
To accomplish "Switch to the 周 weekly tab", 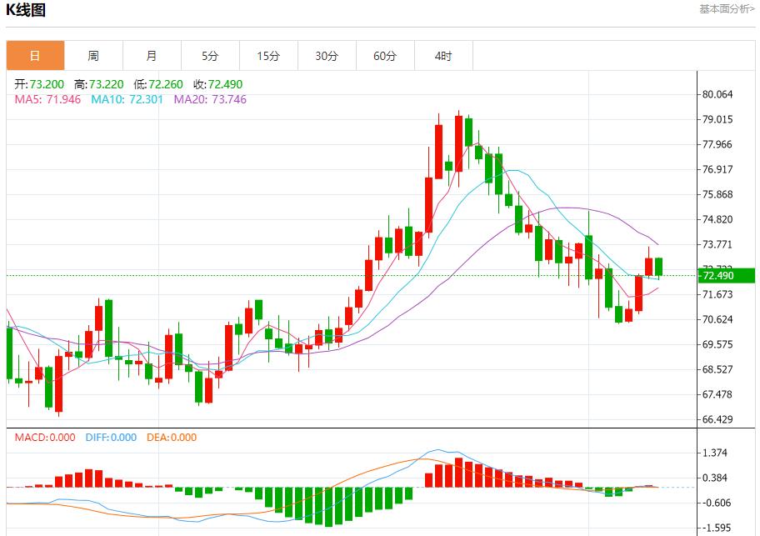I will (x=93, y=56).
